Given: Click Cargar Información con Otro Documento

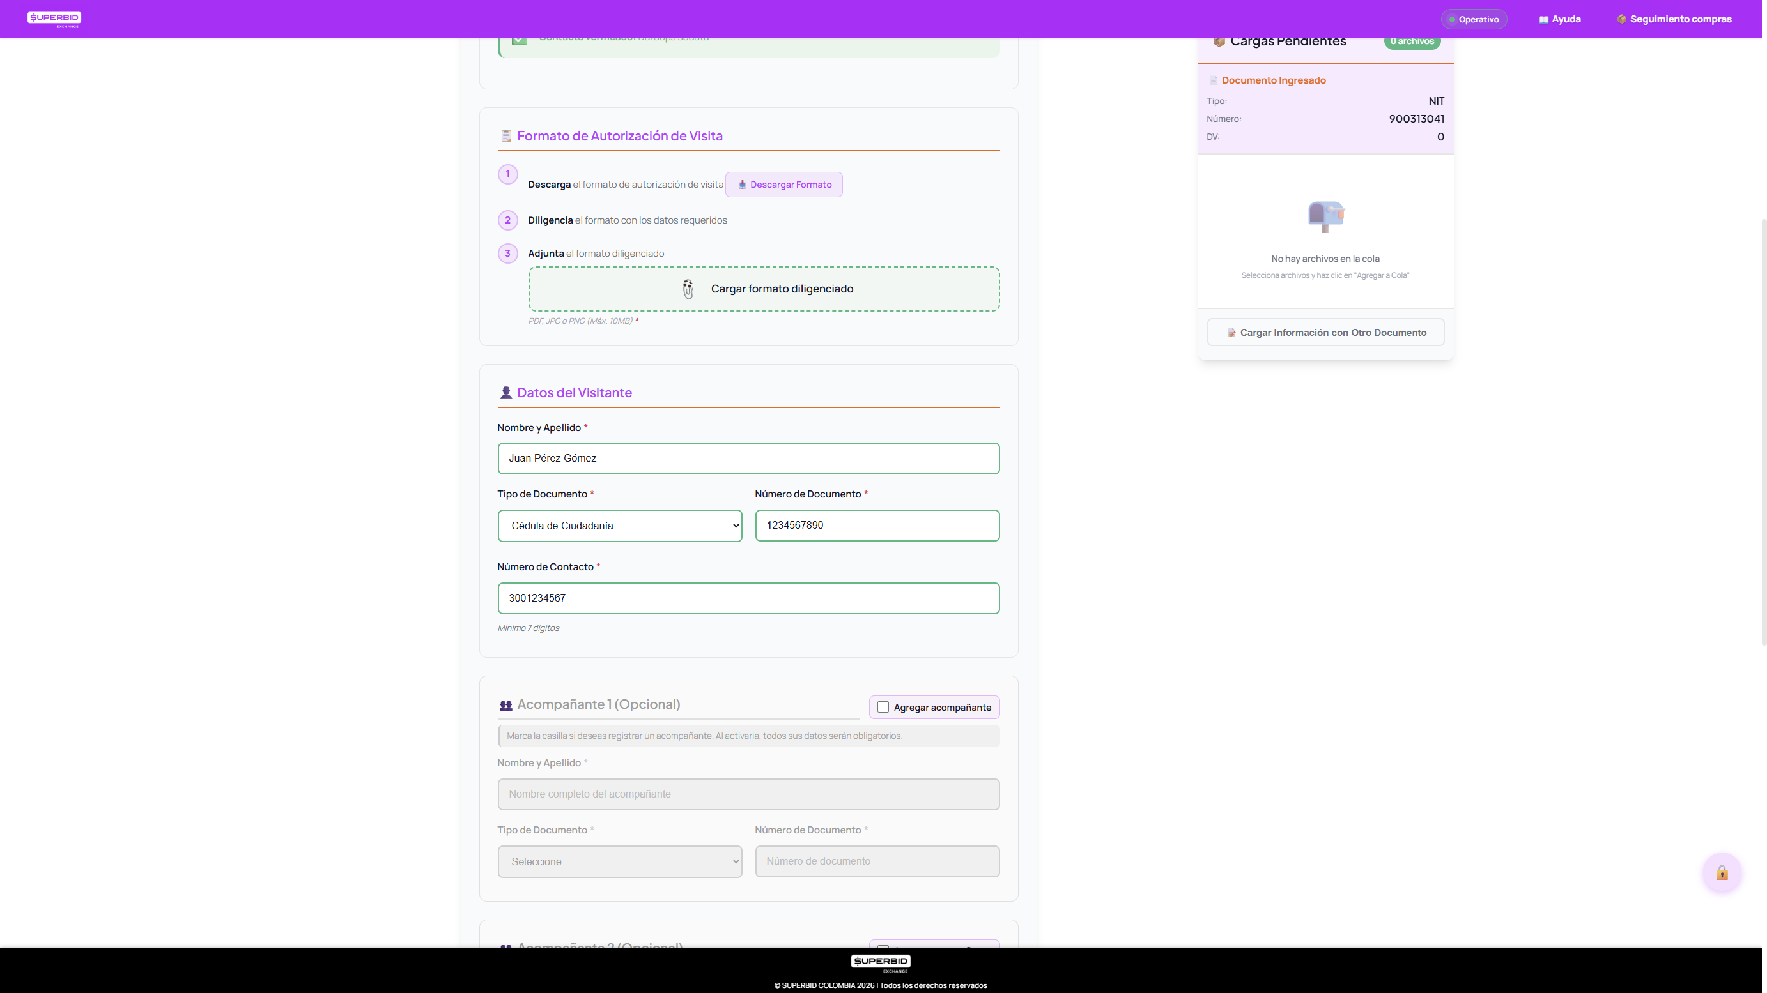Looking at the screenshot, I should 1325,332.
